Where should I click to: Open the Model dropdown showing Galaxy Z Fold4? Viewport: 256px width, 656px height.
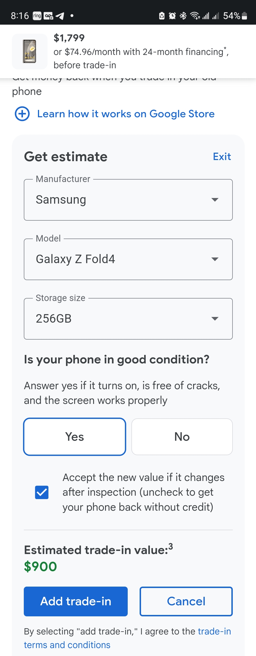click(128, 259)
